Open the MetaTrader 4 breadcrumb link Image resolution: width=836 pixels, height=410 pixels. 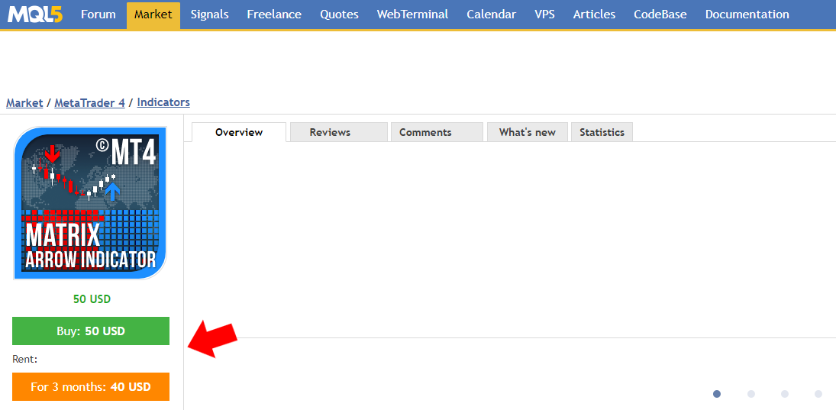point(89,102)
